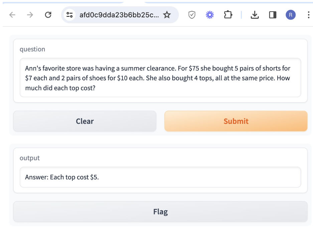
Task: Reload the current page
Action: pos(48,15)
